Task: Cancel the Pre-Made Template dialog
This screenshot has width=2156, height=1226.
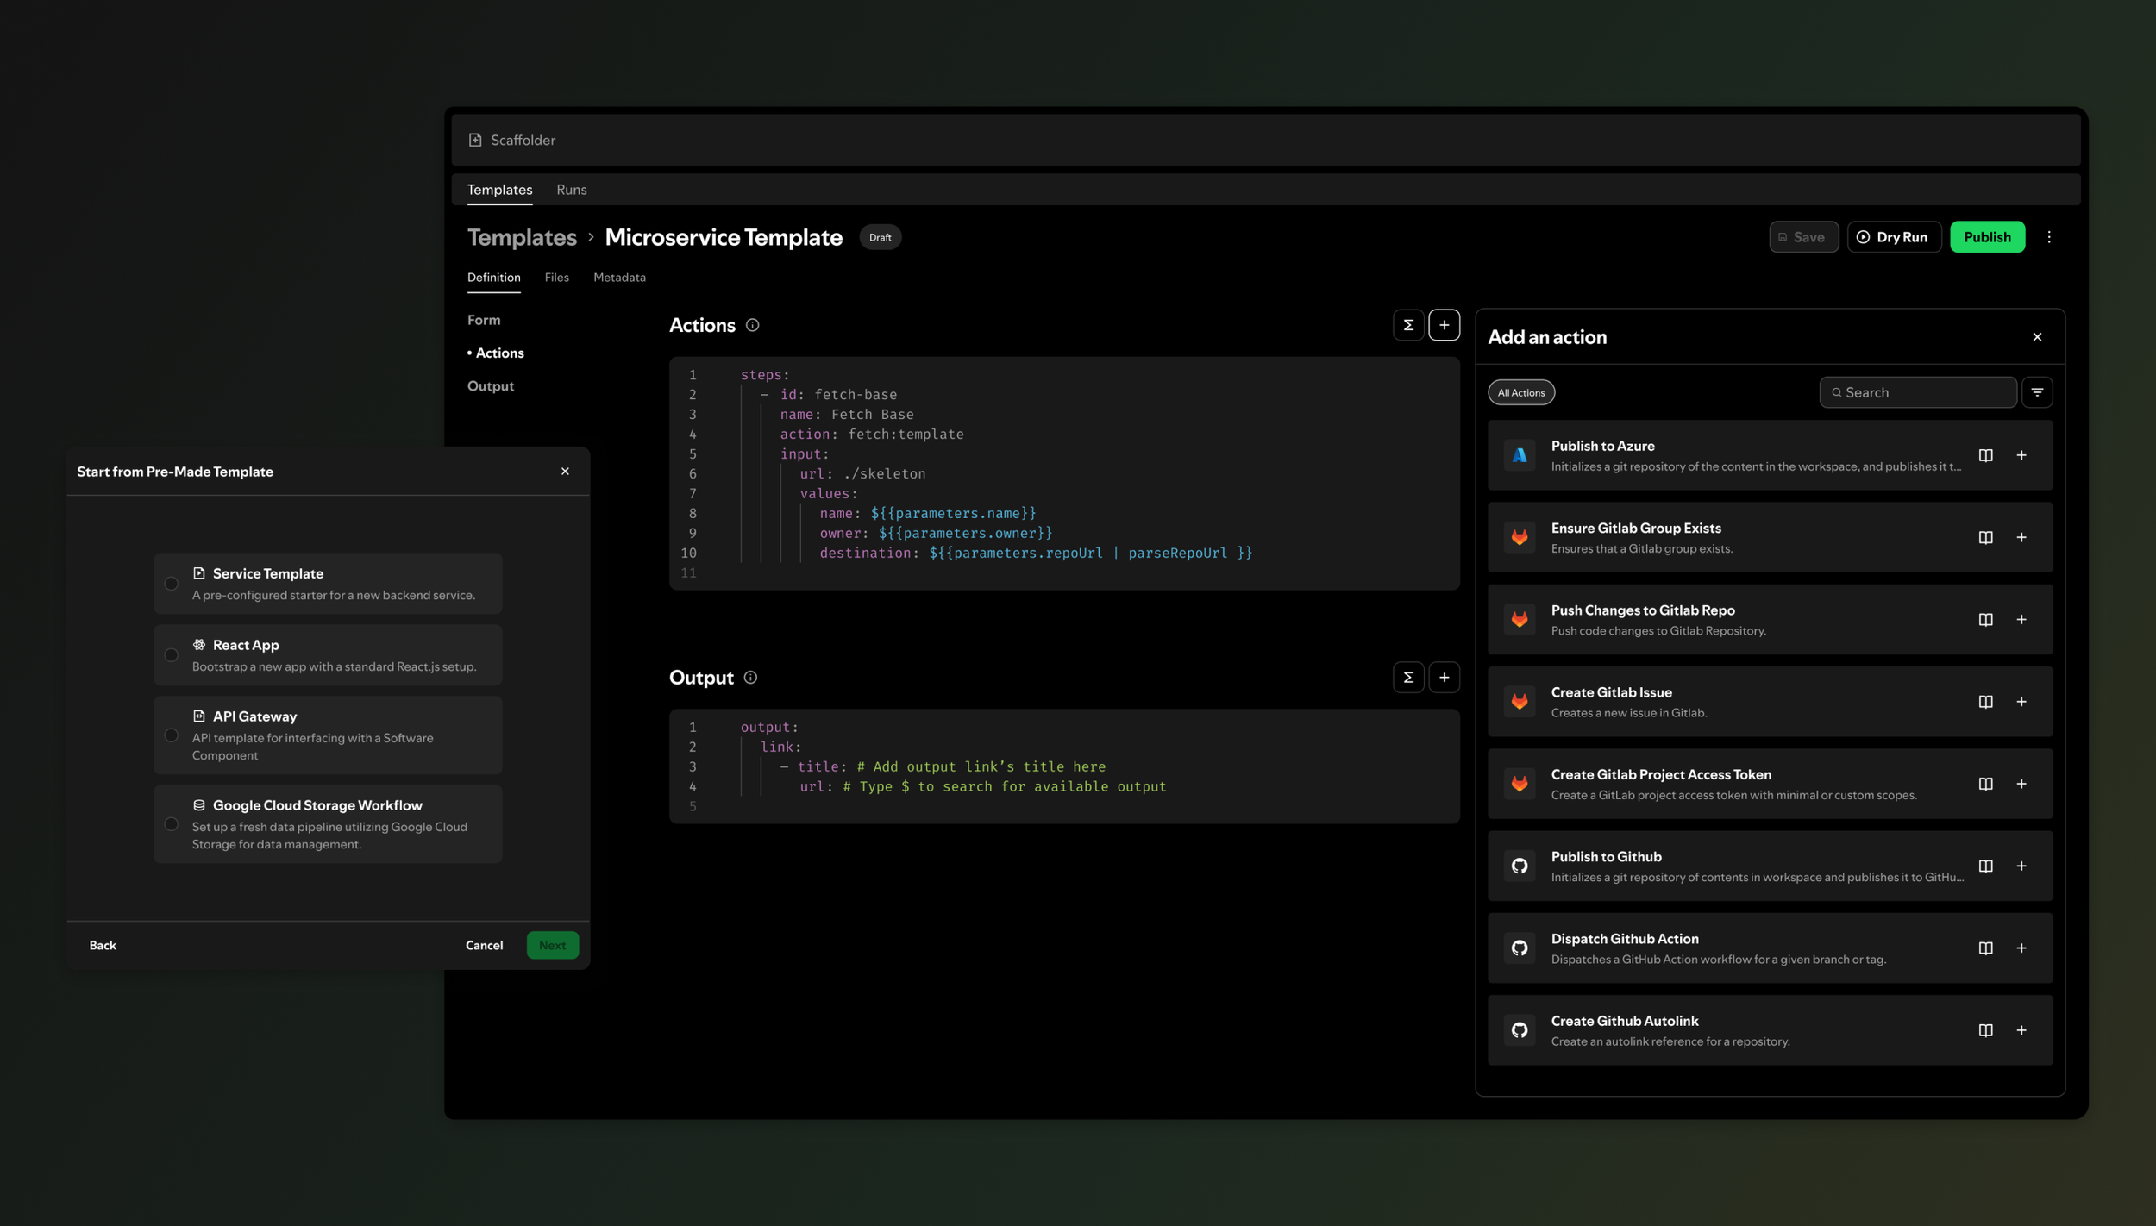Action: coord(484,946)
